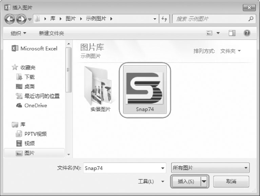The width and height of the screenshot is (260, 196).
Task: Click the 插入(S) button
Action: coord(186,181)
